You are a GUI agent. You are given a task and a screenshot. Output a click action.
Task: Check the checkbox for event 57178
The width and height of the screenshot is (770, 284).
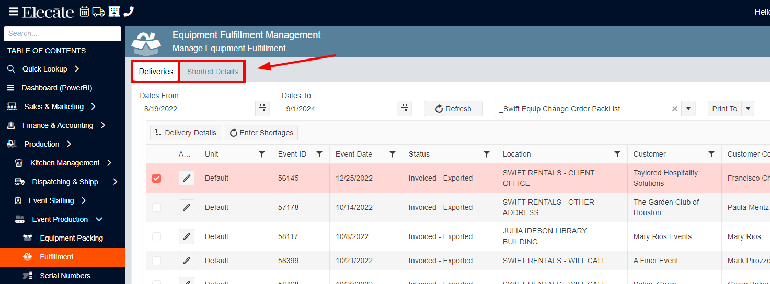point(156,207)
